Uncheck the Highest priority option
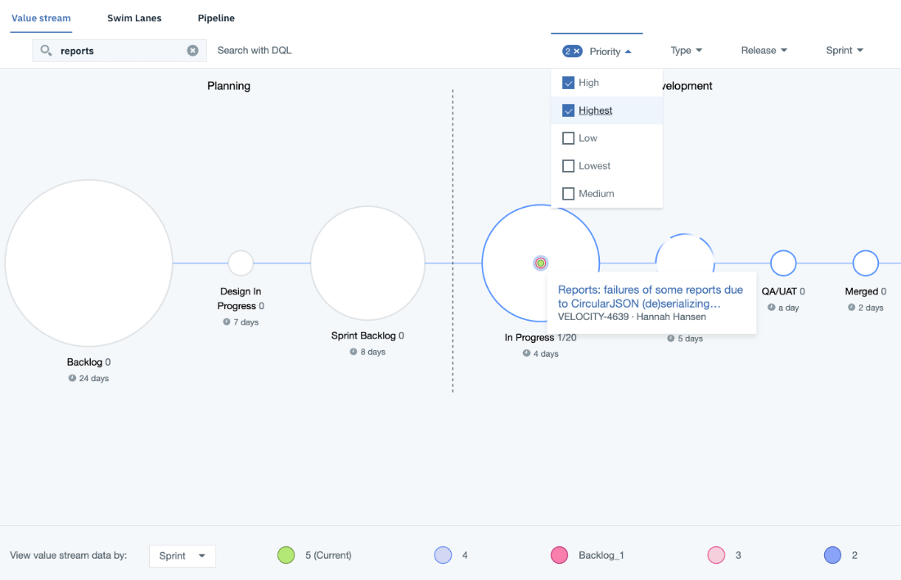Viewport: 901px width, 580px height. [568, 110]
